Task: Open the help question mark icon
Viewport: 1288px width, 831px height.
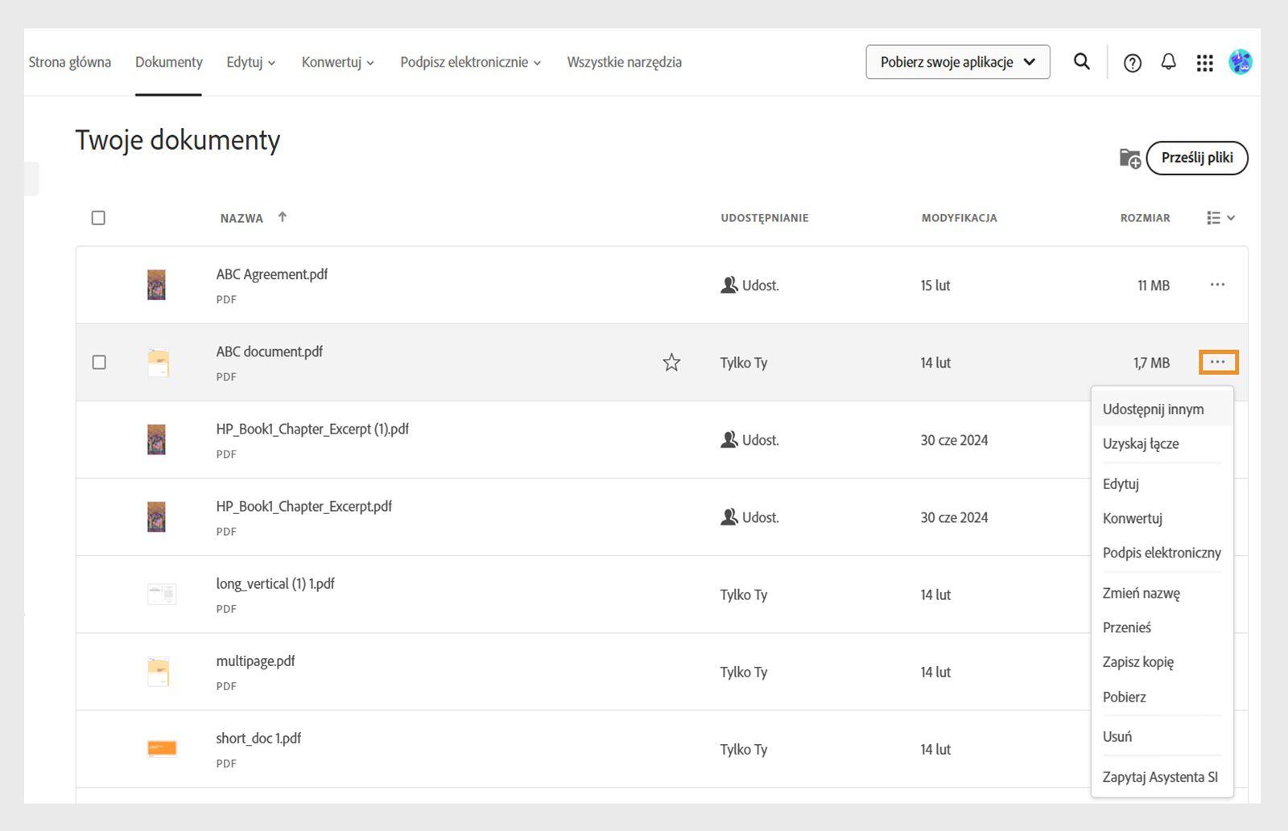Action: coord(1133,63)
